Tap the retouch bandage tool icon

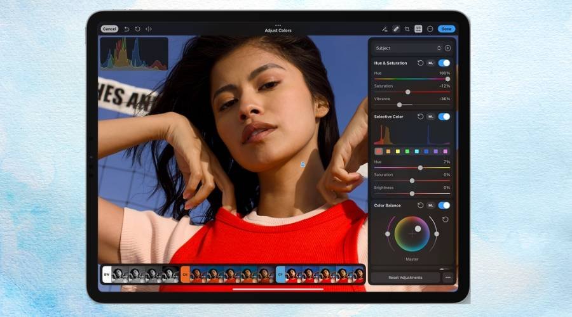point(395,29)
